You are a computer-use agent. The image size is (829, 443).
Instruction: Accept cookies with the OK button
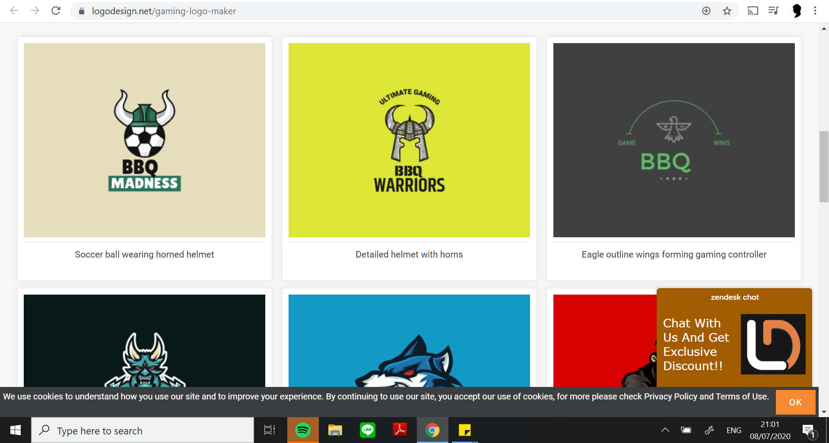pos(795,402)
